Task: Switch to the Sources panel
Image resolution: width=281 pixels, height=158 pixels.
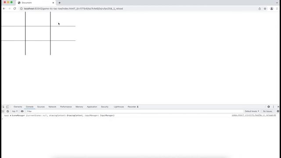Action: click(41, 107)
